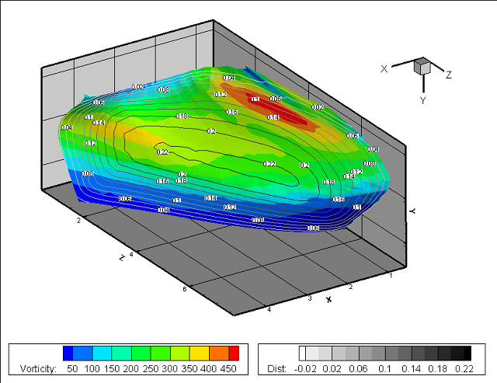Viewport: 497px width, 383px height.
Task: Click the Vorticity legend title label
Action: [35, 367]
